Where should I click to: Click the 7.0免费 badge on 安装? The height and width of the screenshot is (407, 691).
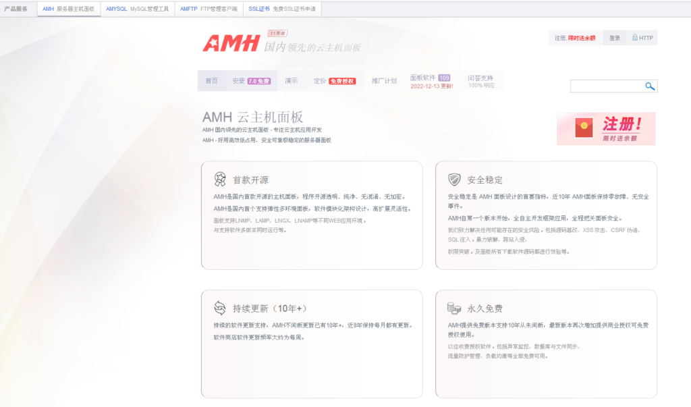[259, 81]
